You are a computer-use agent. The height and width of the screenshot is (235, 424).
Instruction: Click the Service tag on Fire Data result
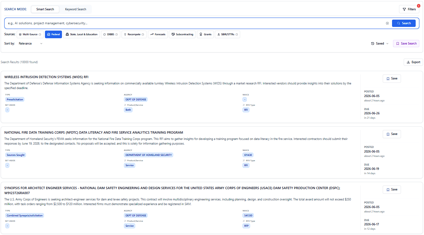point(130,165)
